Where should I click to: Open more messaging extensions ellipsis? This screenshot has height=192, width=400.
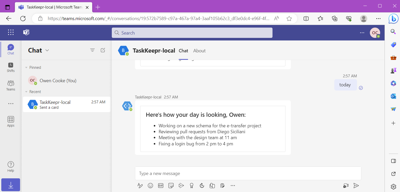pyautogui.click(x=233, y=186)
